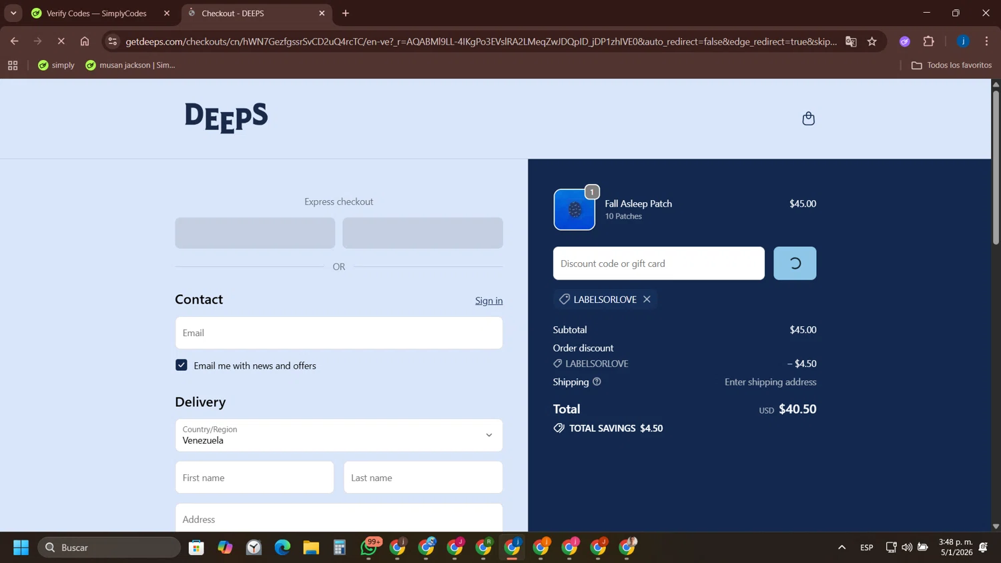Open the musan jackson bookmark
The height and width of the screenshot is (563, 1001).
(130, 65)
